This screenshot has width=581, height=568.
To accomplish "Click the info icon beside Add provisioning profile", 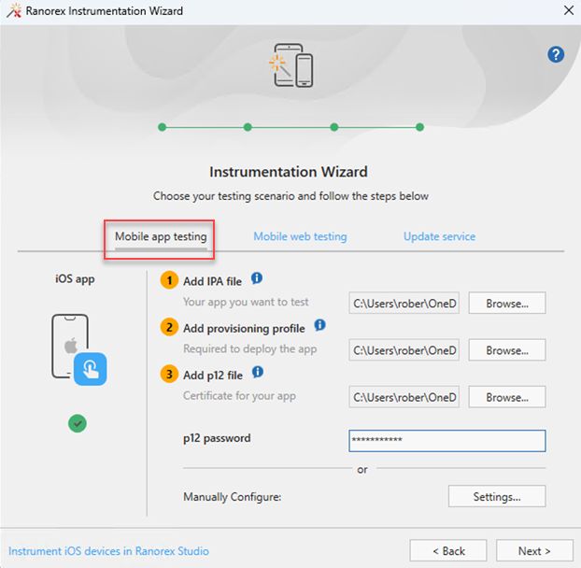I will [x=319, y=325].
